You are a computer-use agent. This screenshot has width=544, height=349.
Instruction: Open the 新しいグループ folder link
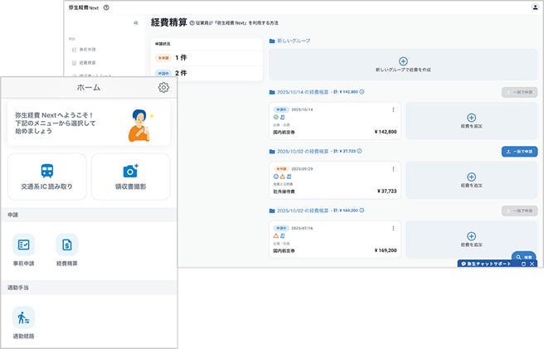(294, 41)
